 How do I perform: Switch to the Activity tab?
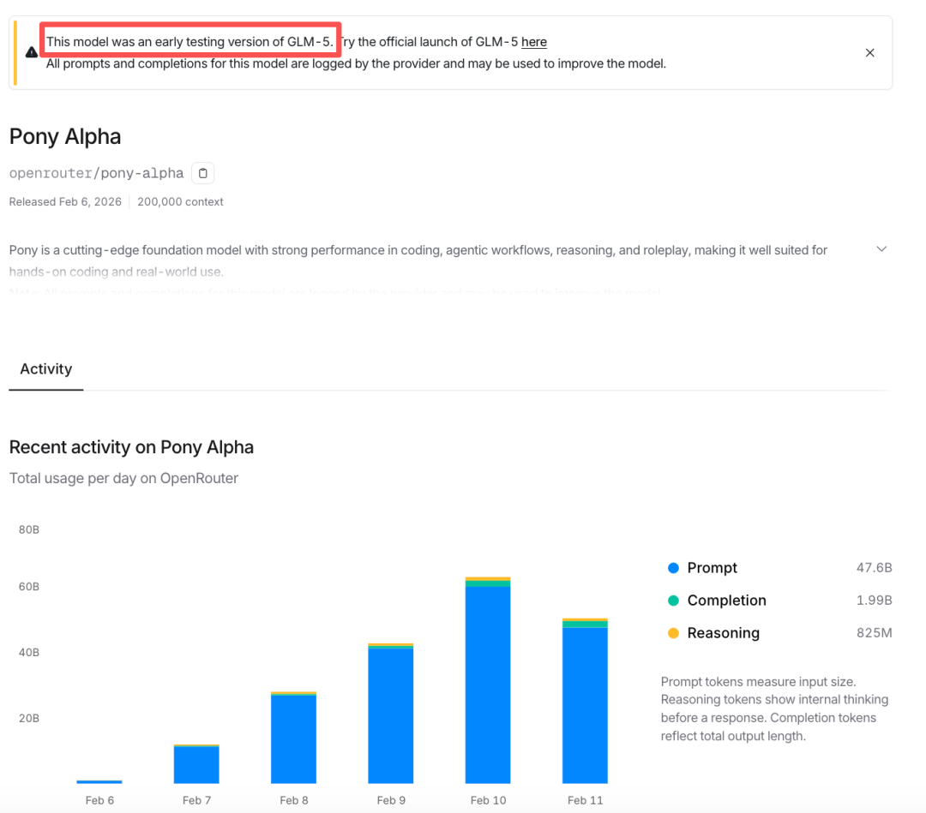coord(46,369)
